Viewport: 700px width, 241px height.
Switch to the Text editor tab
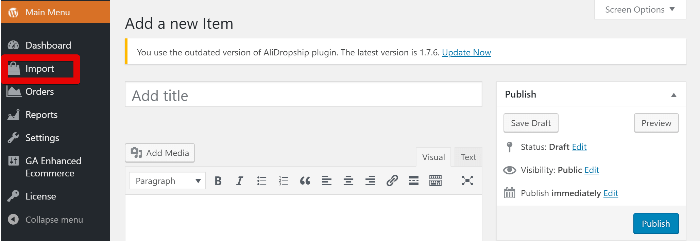coord(468,157)
